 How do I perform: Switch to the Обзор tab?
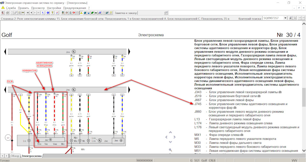[15, 156]
